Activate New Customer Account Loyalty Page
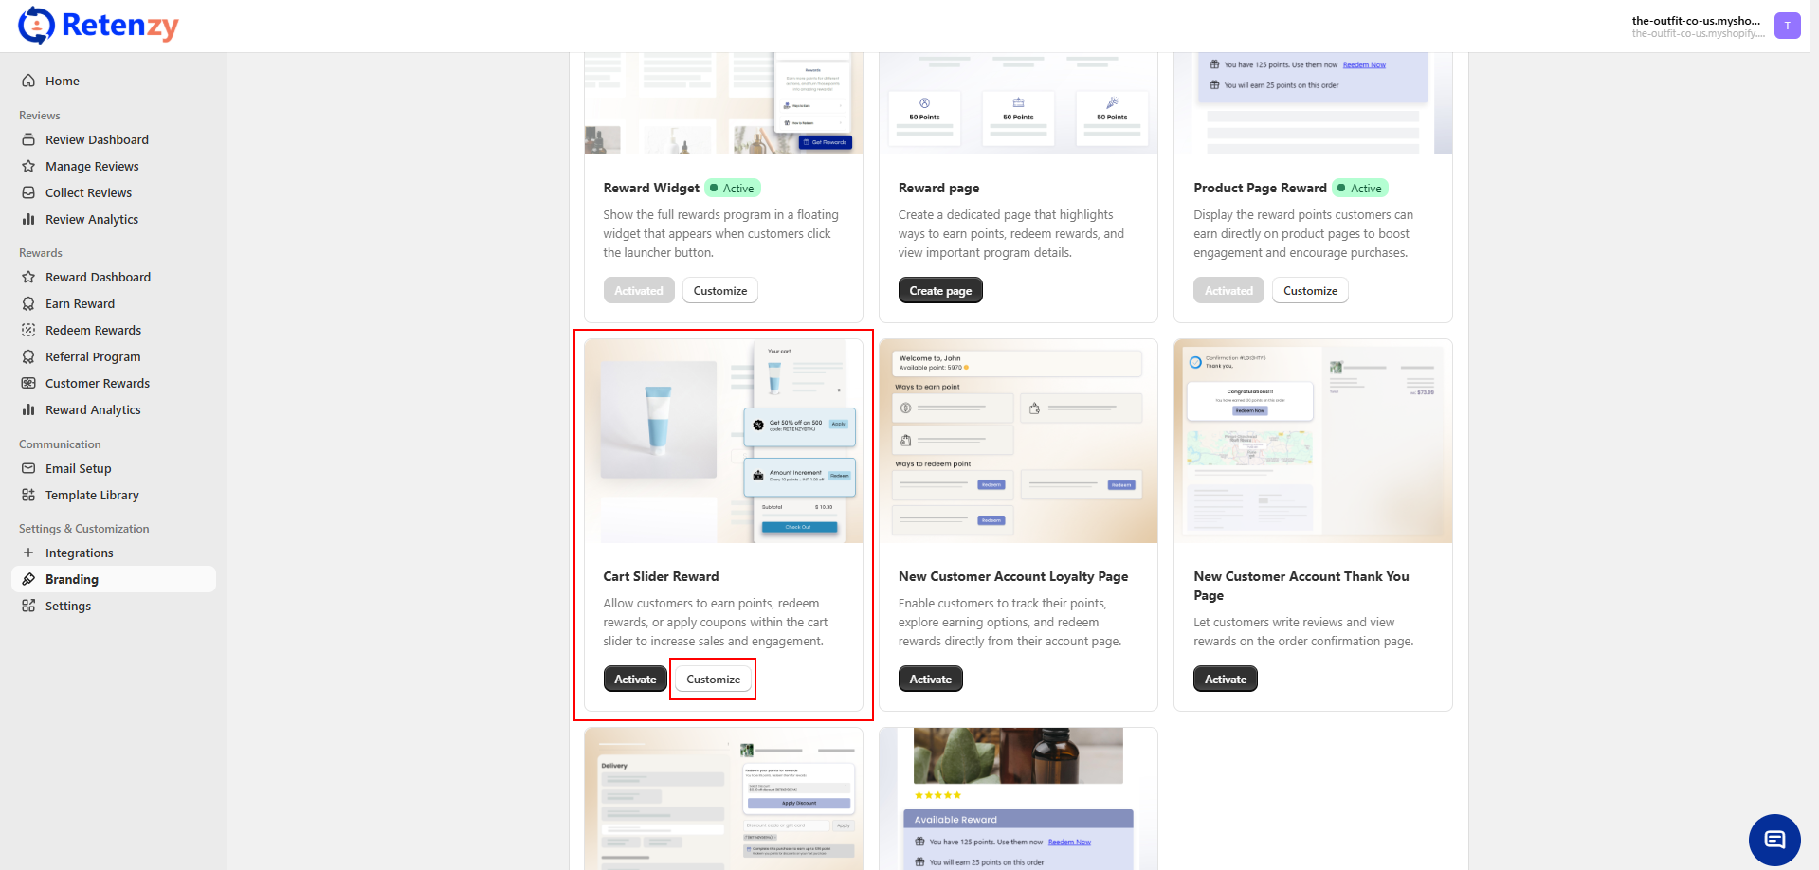The height and width of the screenshot is (870, 1819). point(931,679)
